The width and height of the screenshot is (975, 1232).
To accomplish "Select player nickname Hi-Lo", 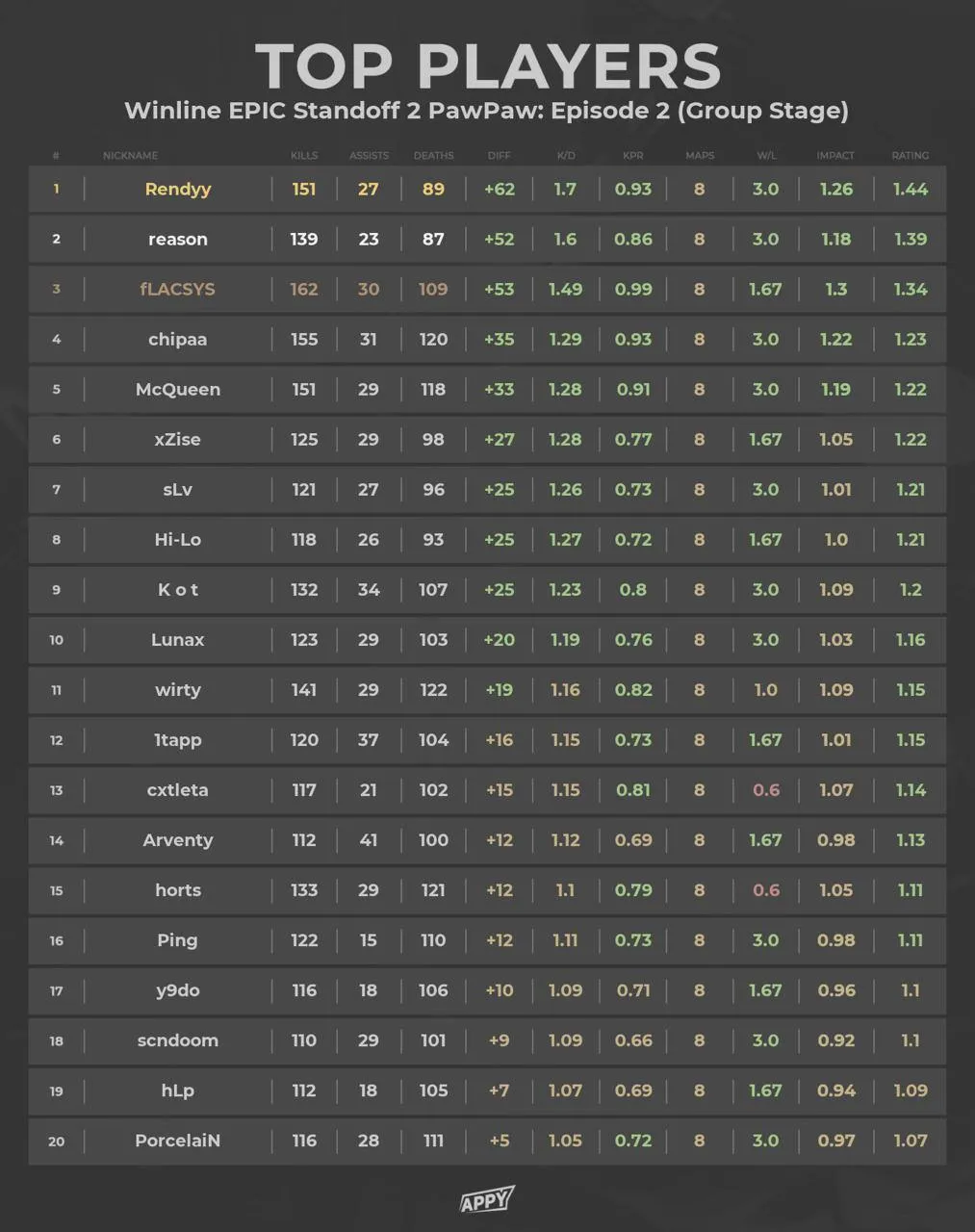I will click(x=178, y=540).
